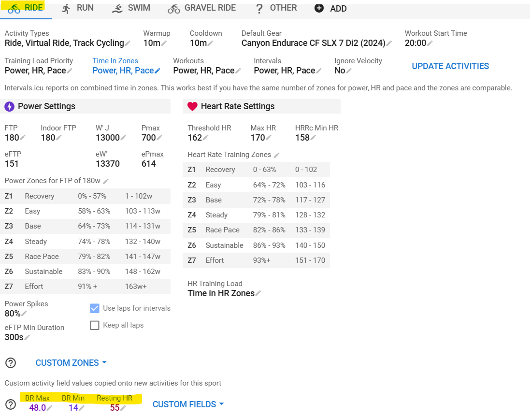Edit the Resting HR value of 55
The image size is (530, 416).
point(123,408)
